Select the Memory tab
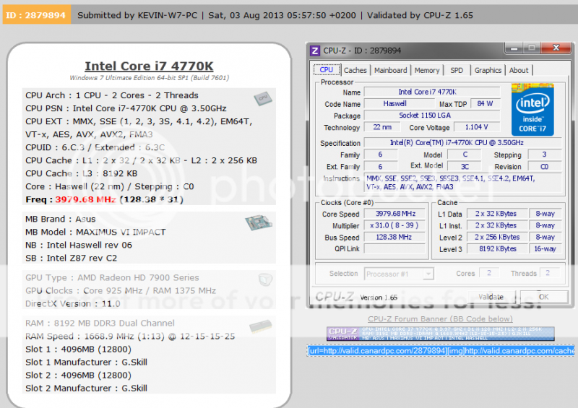Image resolution: width=578 pixels, height=408 pixels. pyautogui.click(x=426, y=70)
